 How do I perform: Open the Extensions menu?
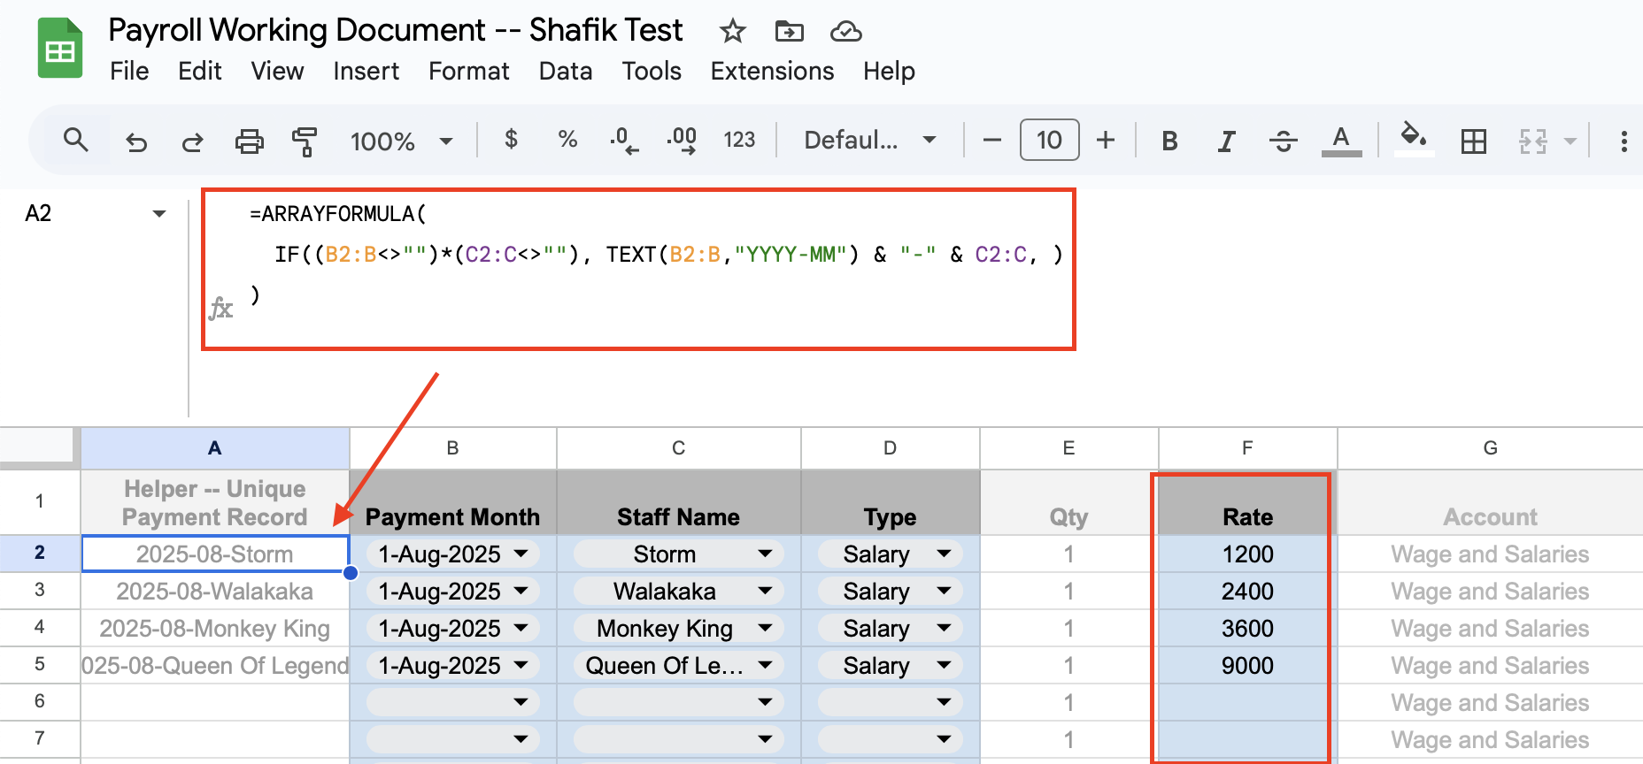[772, 71]
